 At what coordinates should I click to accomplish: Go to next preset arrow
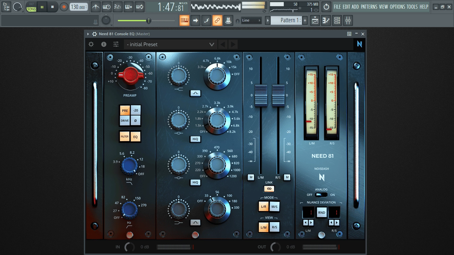(x=233, y=44)
